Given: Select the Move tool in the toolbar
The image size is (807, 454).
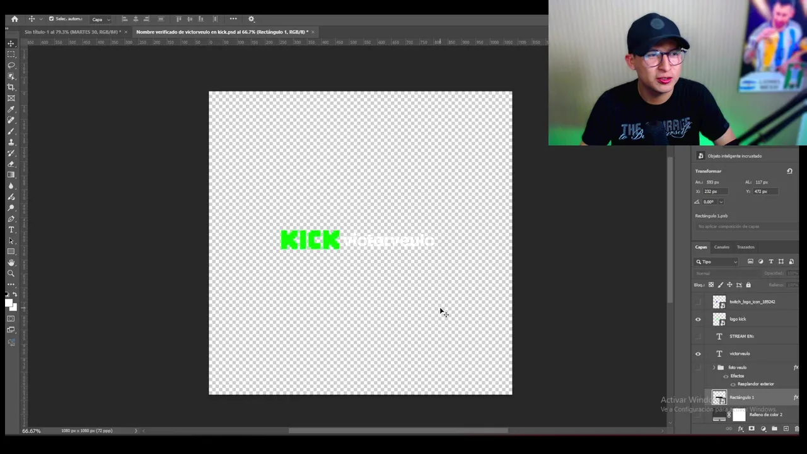Looking at the screenshot, I should pos(11,44).
